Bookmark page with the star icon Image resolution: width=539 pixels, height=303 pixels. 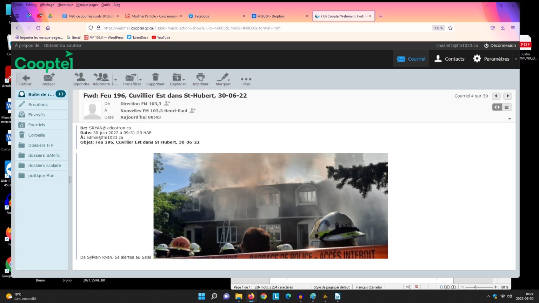(450, 28)
